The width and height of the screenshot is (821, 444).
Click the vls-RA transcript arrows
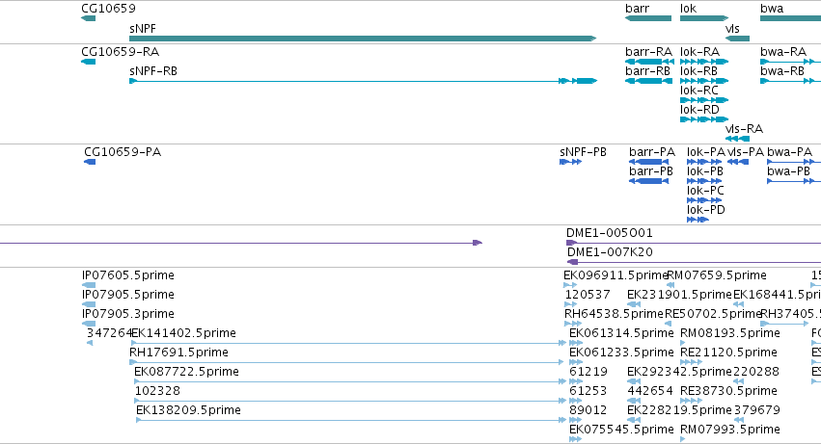[737, 139]
